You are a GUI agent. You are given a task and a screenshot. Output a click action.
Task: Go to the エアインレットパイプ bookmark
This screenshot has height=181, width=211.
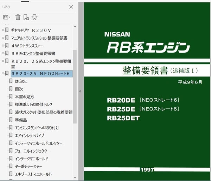coord(30,135)
